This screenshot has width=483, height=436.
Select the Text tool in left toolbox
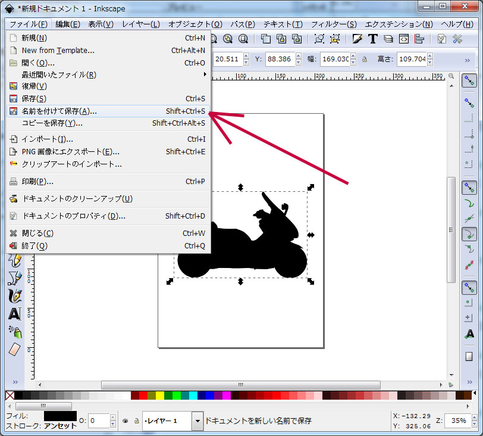tap(14, 313)
